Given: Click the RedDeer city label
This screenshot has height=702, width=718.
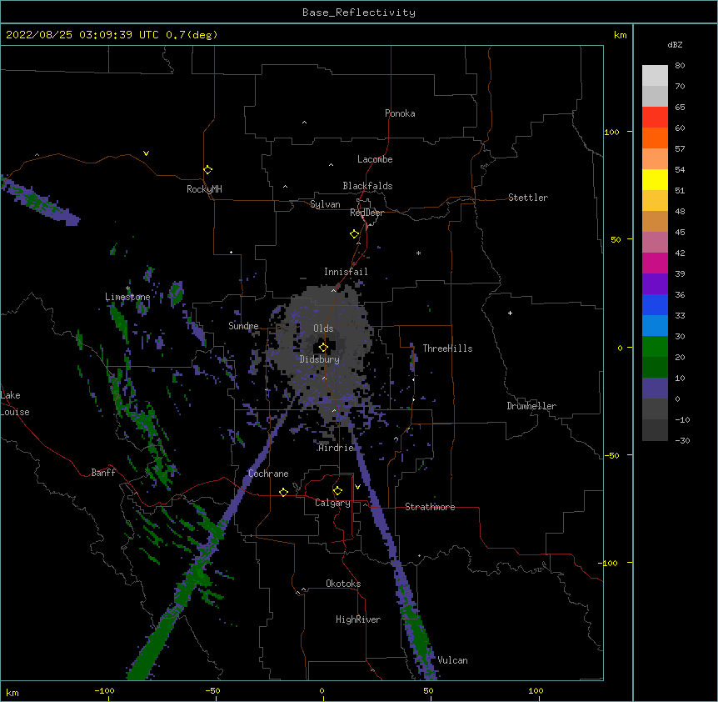Looking at the screenshot, I should point(366,213).
